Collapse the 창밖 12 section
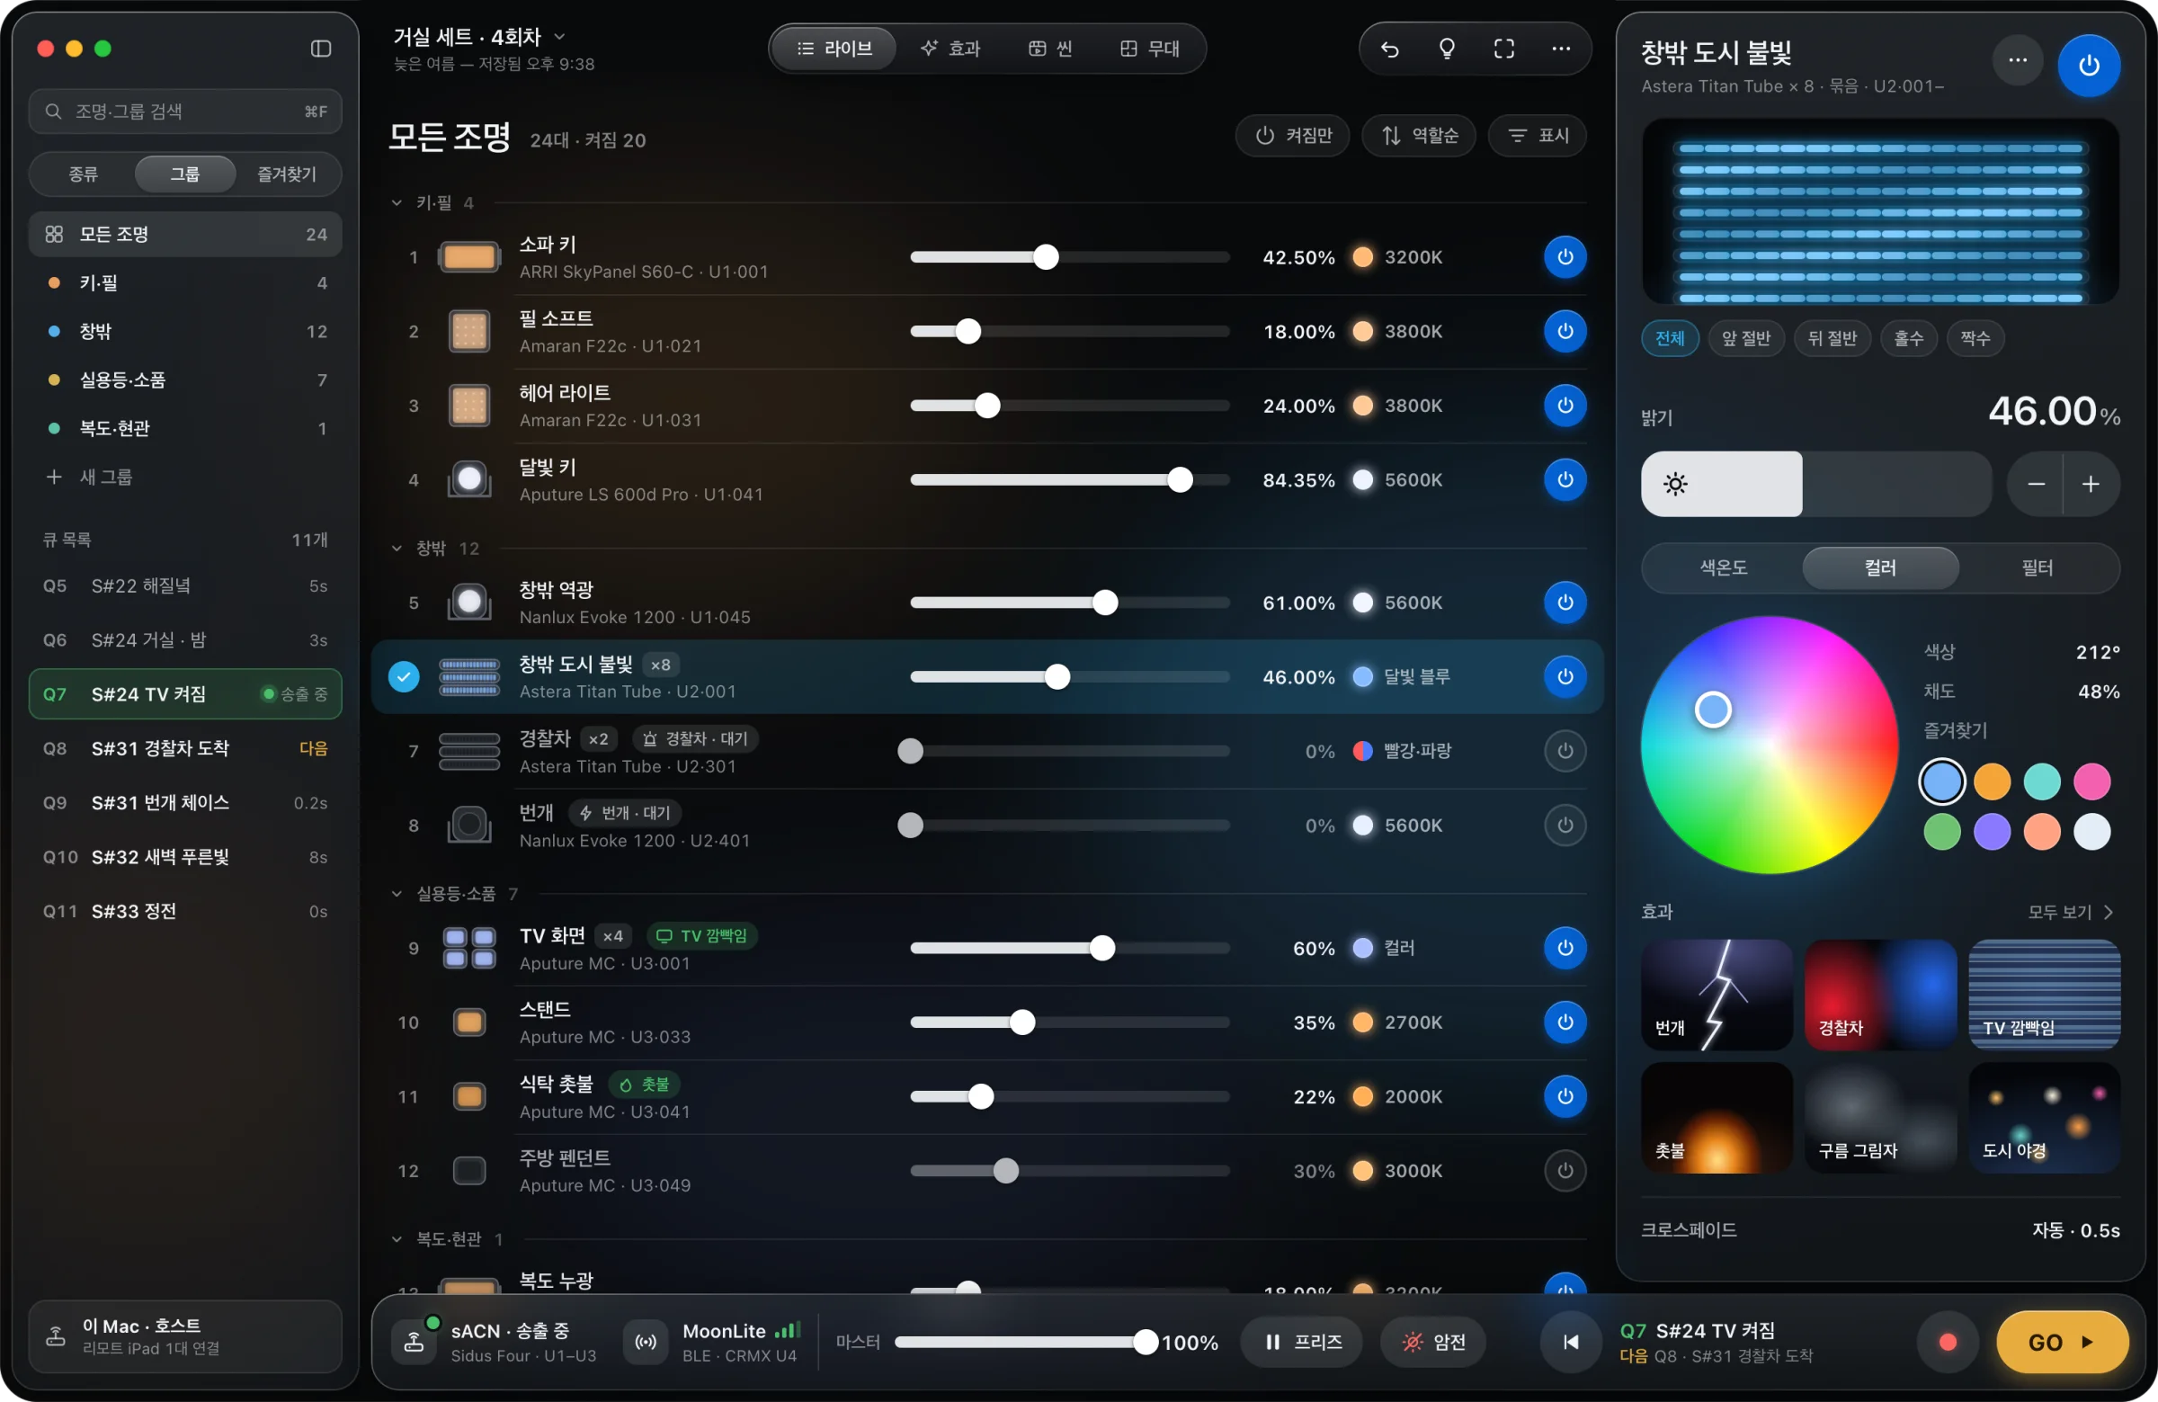Viewport: 2158px width, 1402px height. coord(397,549)
